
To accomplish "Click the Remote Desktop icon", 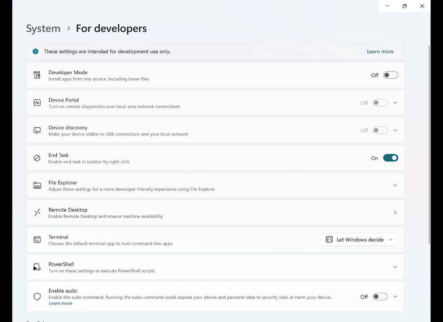I will (37, 212).
